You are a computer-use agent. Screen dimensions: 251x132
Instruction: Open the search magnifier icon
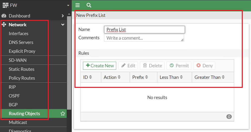(x=89, y=5)
